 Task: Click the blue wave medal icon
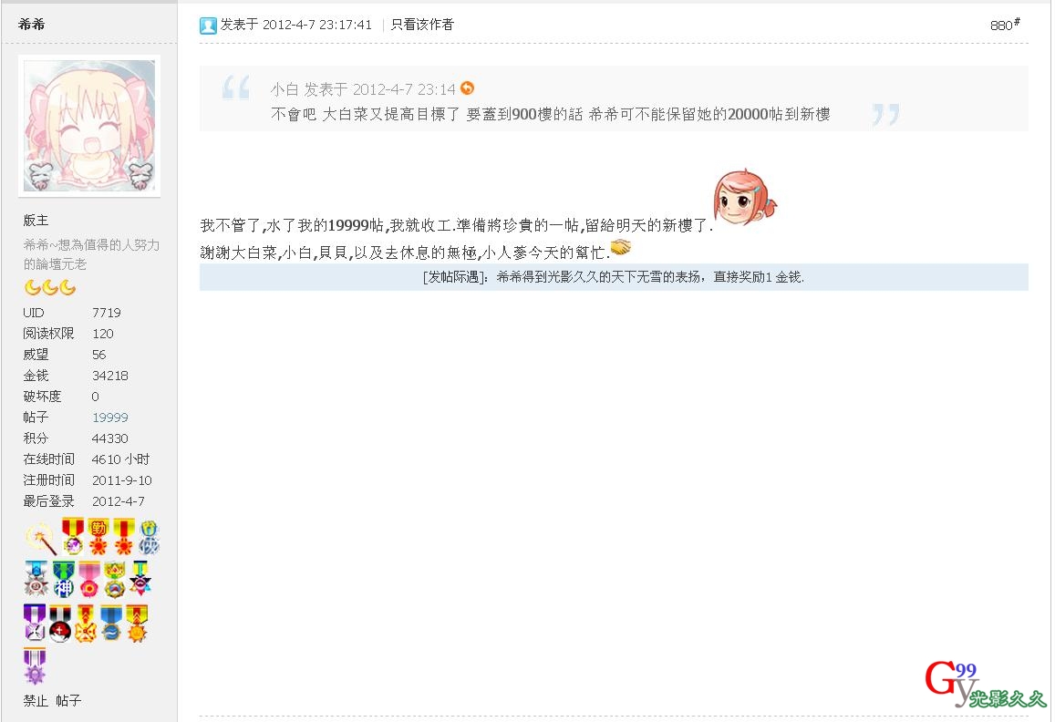tap(111, 623)
